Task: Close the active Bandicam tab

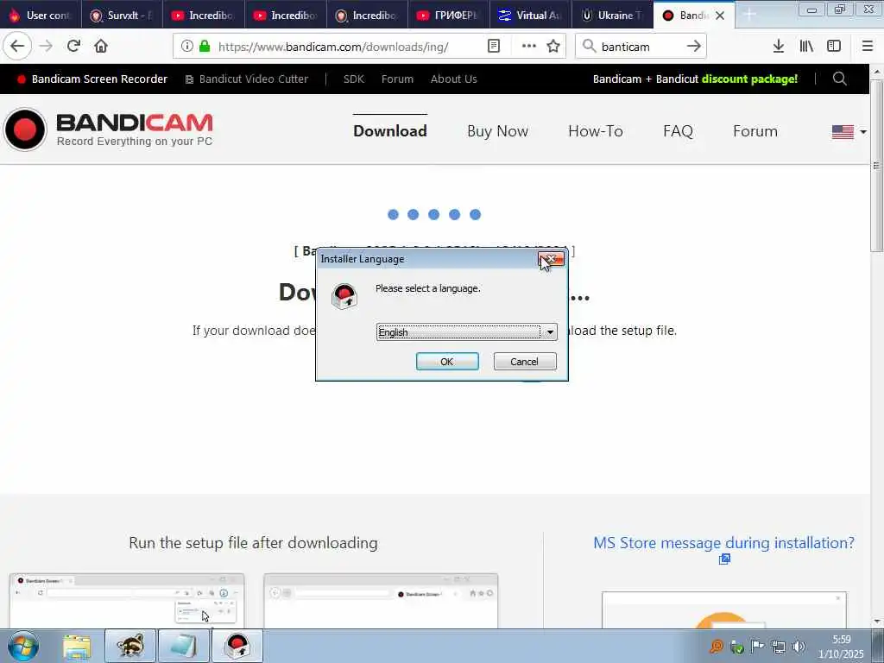Action: pyautogui.click(x=720, y=16)
